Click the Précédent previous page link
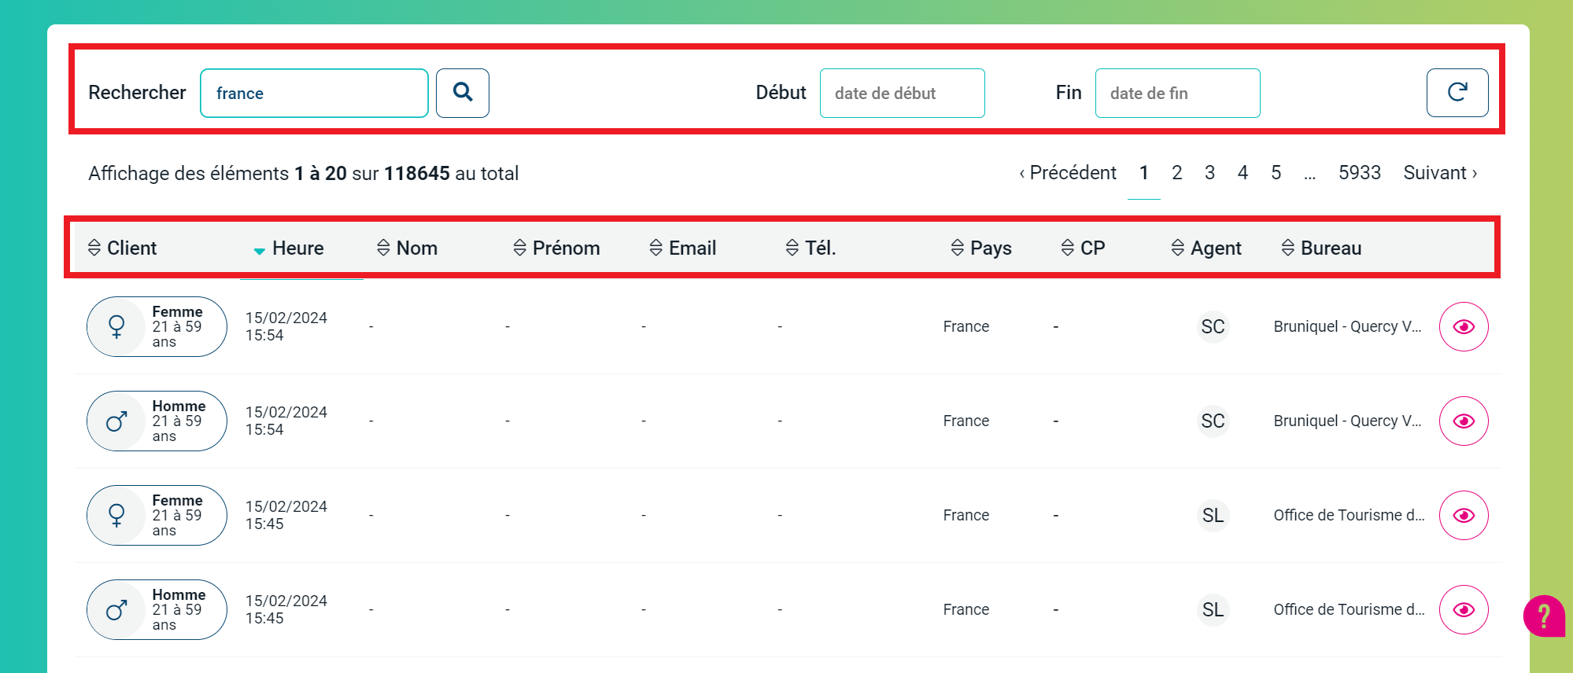The image size is (1573, 673). [x=1068, y=173]
